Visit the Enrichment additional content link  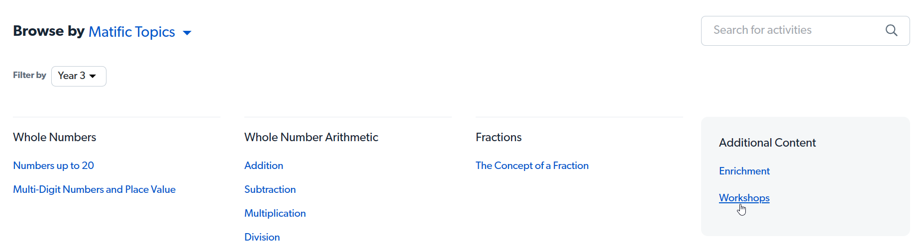[x=744, y=171]
